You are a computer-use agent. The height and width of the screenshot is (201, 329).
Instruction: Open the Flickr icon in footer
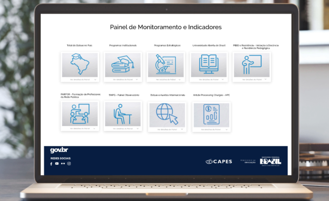[63, 164]
